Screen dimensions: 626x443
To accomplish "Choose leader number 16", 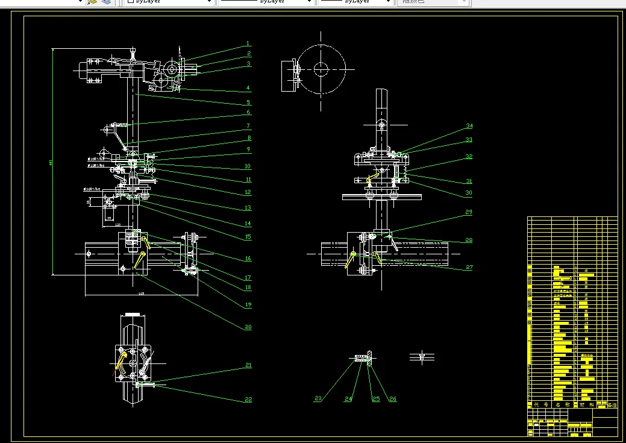I will 248,259.
